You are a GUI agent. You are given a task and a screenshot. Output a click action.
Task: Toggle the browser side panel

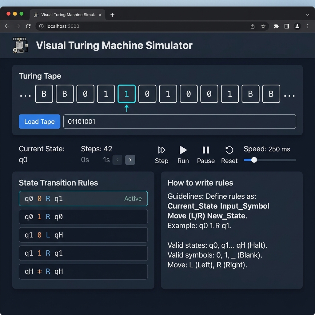(x=287, y=26)
